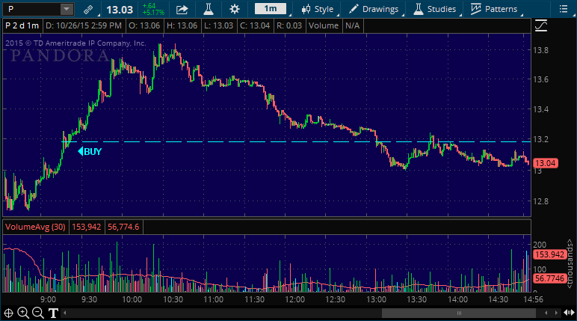Click the crosshair pointer icon
The width and height of the screenshot is (577, 321).
(8, 313)
